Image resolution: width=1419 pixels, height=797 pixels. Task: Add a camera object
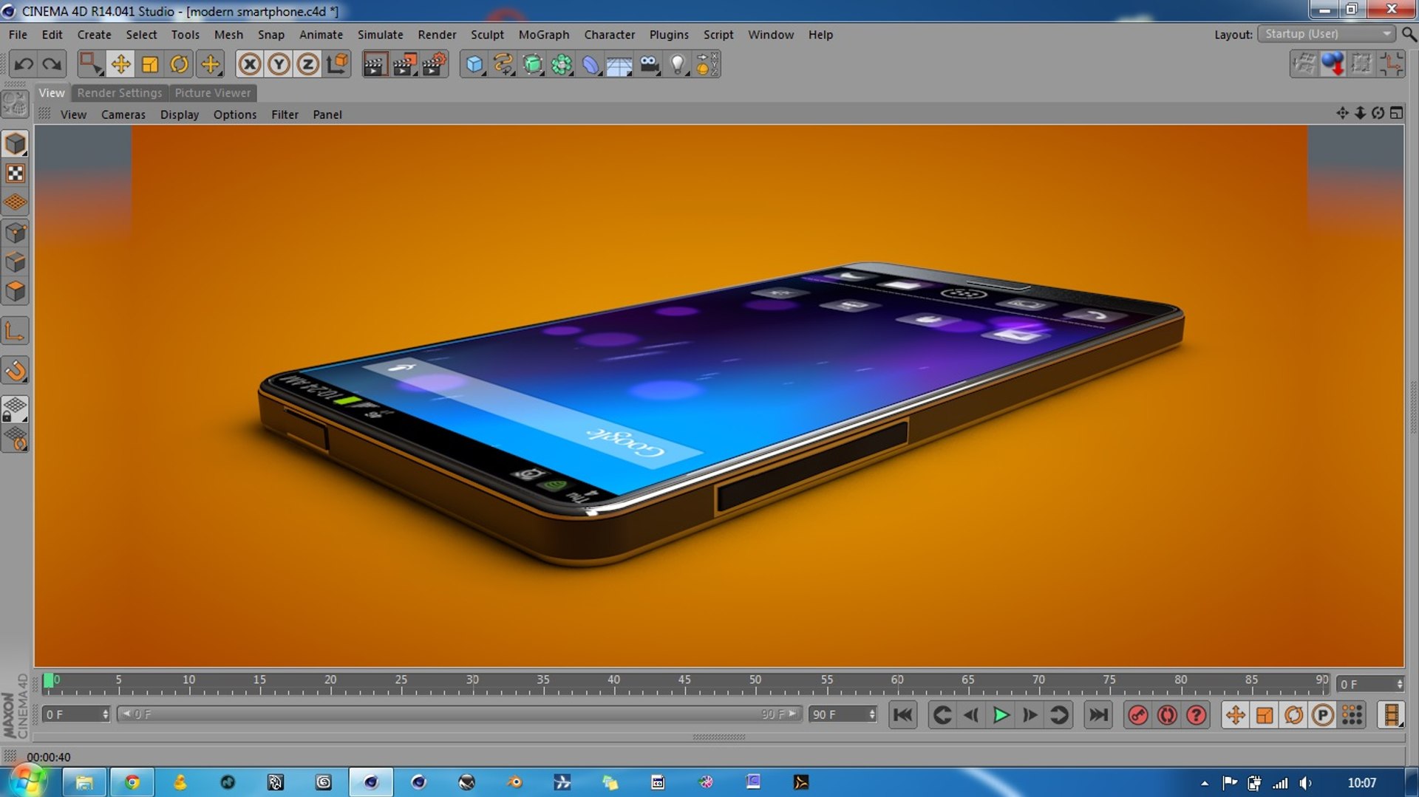[x=649, y=64]
